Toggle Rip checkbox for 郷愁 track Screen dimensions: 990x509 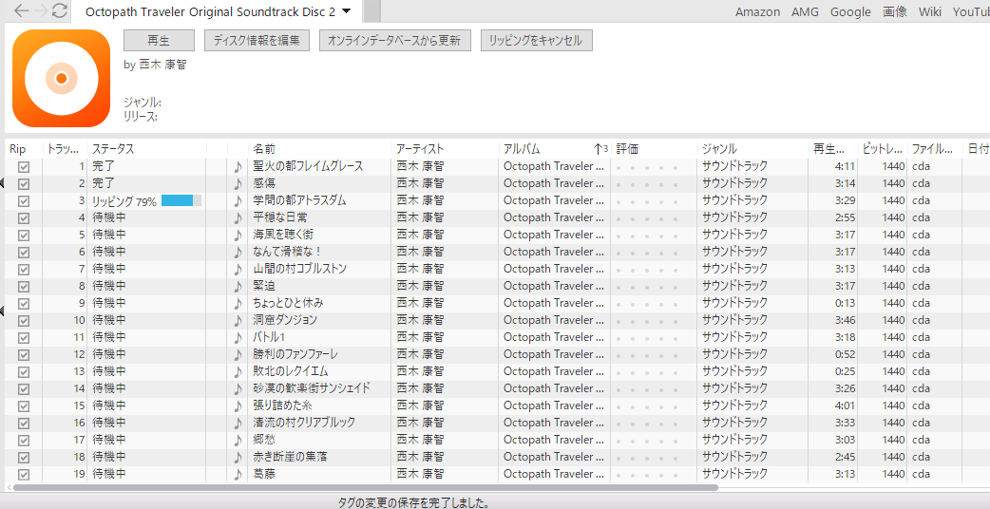point(24,440)
